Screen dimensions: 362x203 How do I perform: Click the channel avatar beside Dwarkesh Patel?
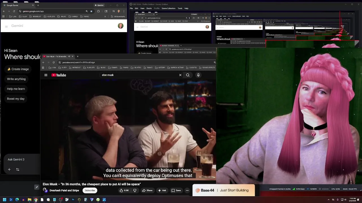pyautogui.click(x=46, y=190)
